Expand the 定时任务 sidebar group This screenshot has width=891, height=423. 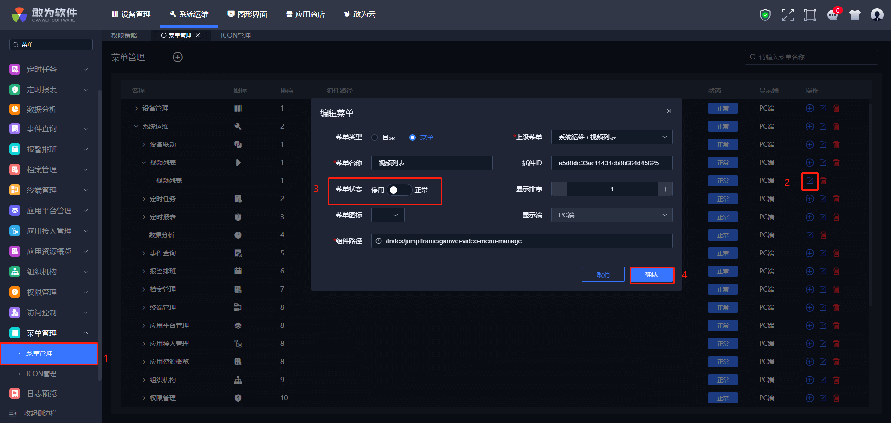pyautogui.click(x=49, y=69)
